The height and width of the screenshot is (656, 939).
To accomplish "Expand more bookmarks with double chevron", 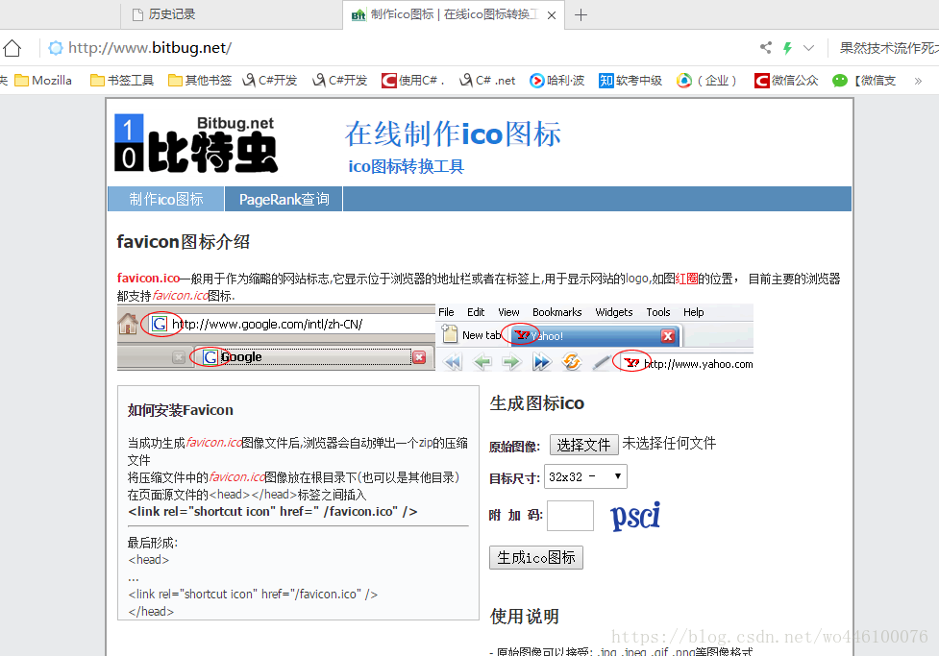I will [x=918, y=81].
